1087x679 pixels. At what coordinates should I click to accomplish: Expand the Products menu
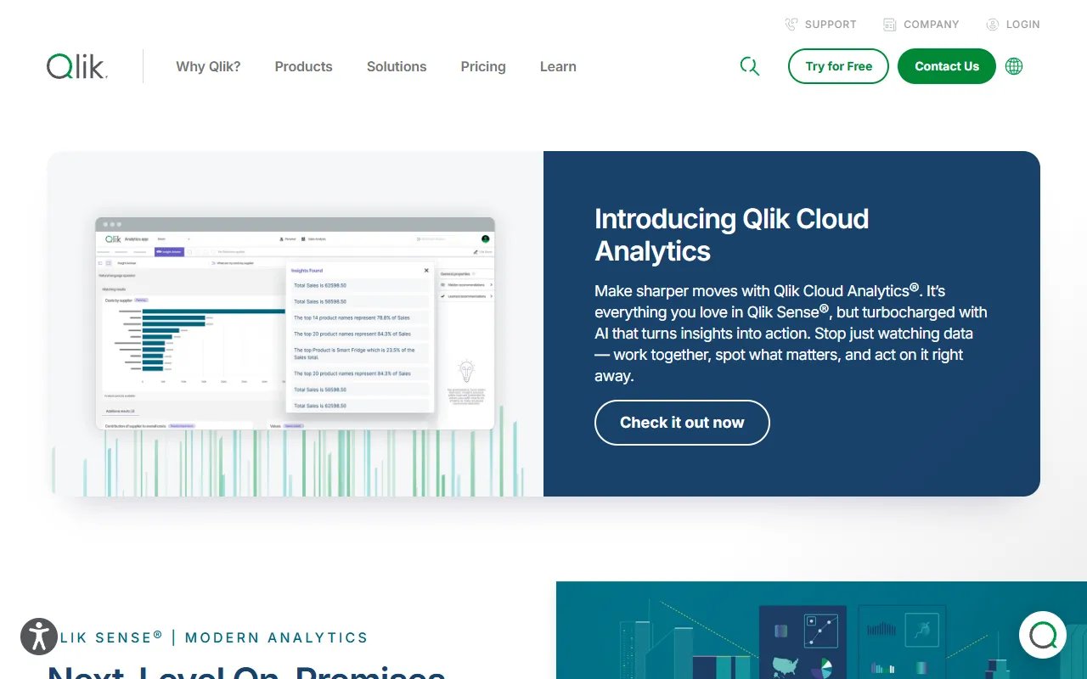(x=303, y=66)
